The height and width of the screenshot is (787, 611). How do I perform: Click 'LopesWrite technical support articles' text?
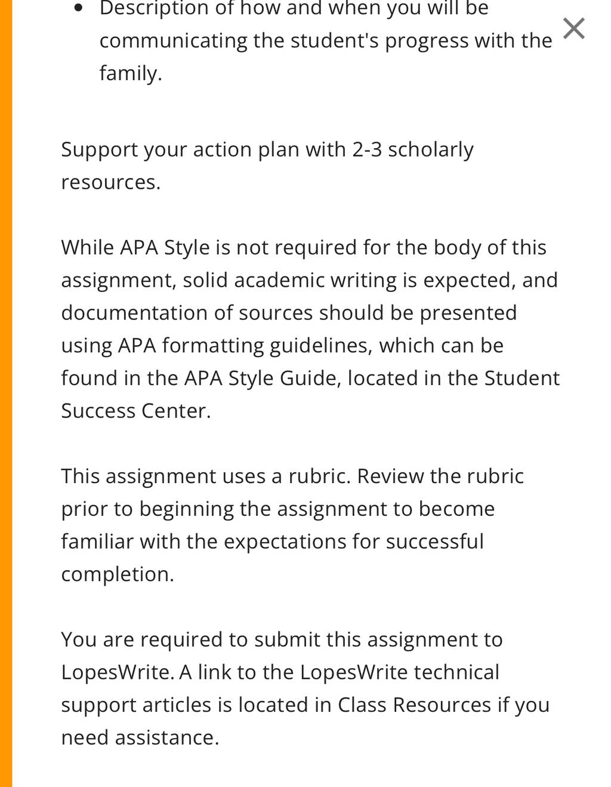pos(280,688)
